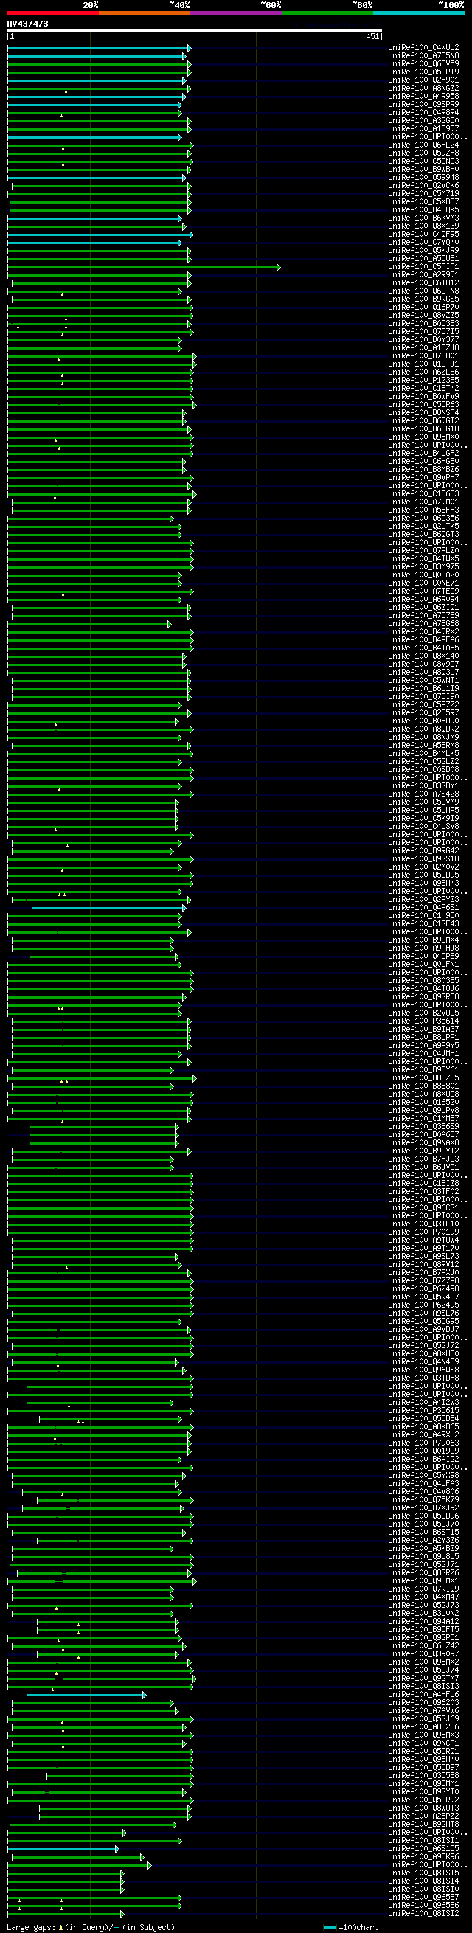The width and height of the screenshot is (472, 1933).
Task: Select the label UniRef100_B4FQK5
Action: tap(424, 209)
